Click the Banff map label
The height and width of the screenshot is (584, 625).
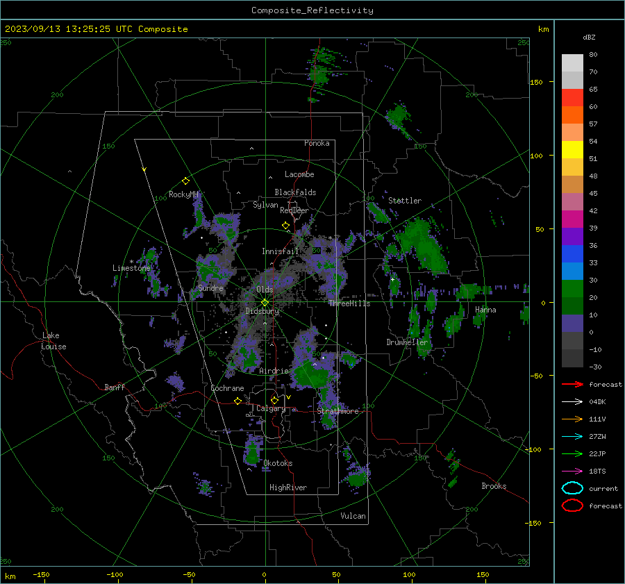pyautogui.click(x=115, y=387)
